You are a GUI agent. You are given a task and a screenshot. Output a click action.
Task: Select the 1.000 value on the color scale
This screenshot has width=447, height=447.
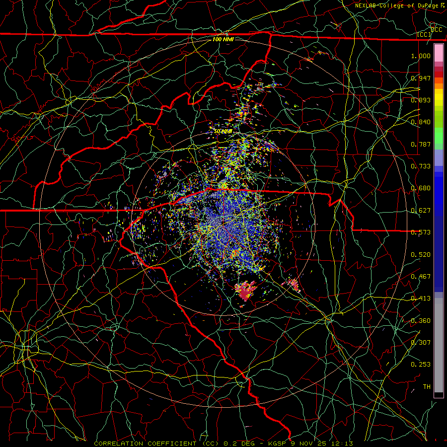421,56
